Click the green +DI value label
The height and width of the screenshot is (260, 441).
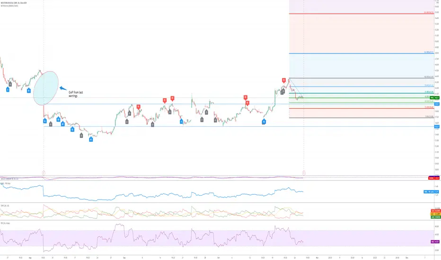(435, 217)
